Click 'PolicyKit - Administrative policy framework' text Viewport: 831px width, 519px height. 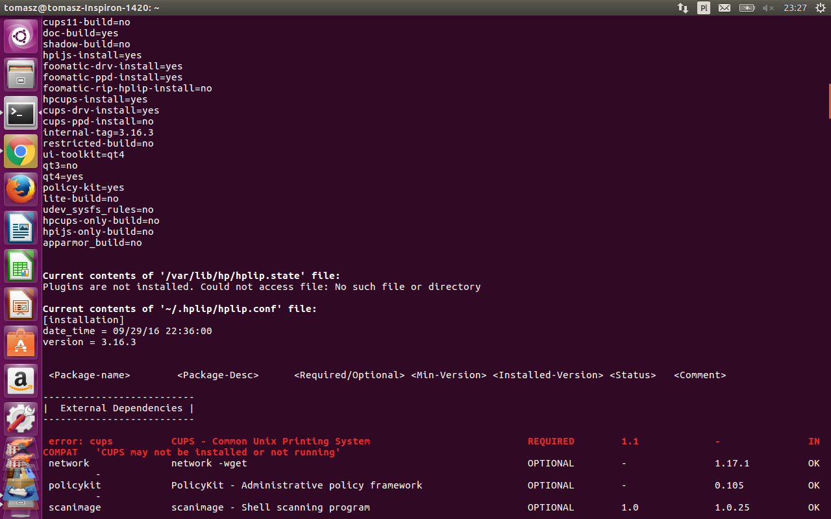[297, 485]
